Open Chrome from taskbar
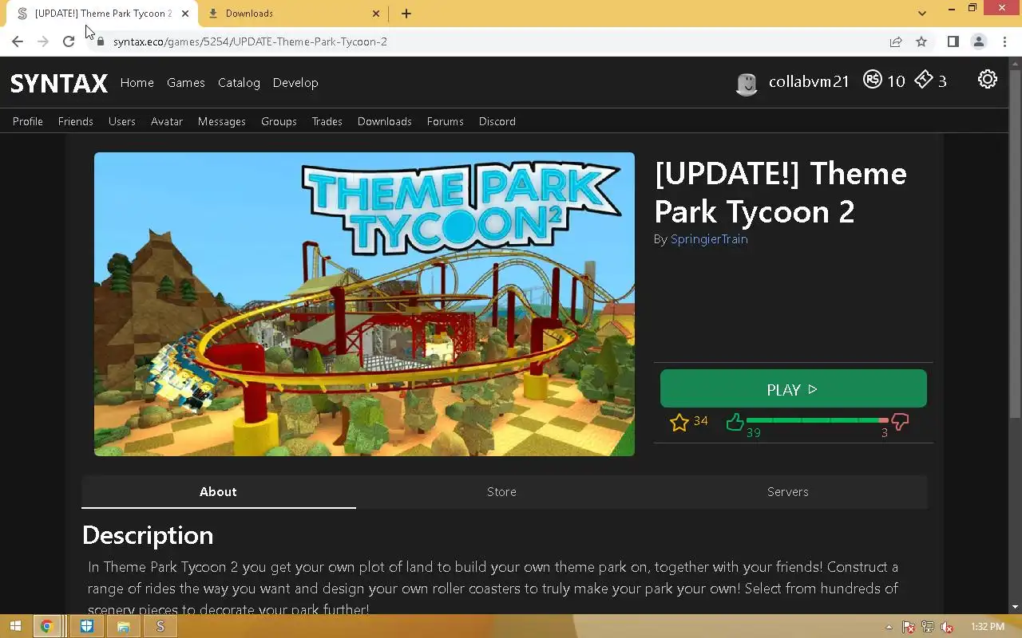Viewport: 1022px width, 638px height. click(46, 627)
